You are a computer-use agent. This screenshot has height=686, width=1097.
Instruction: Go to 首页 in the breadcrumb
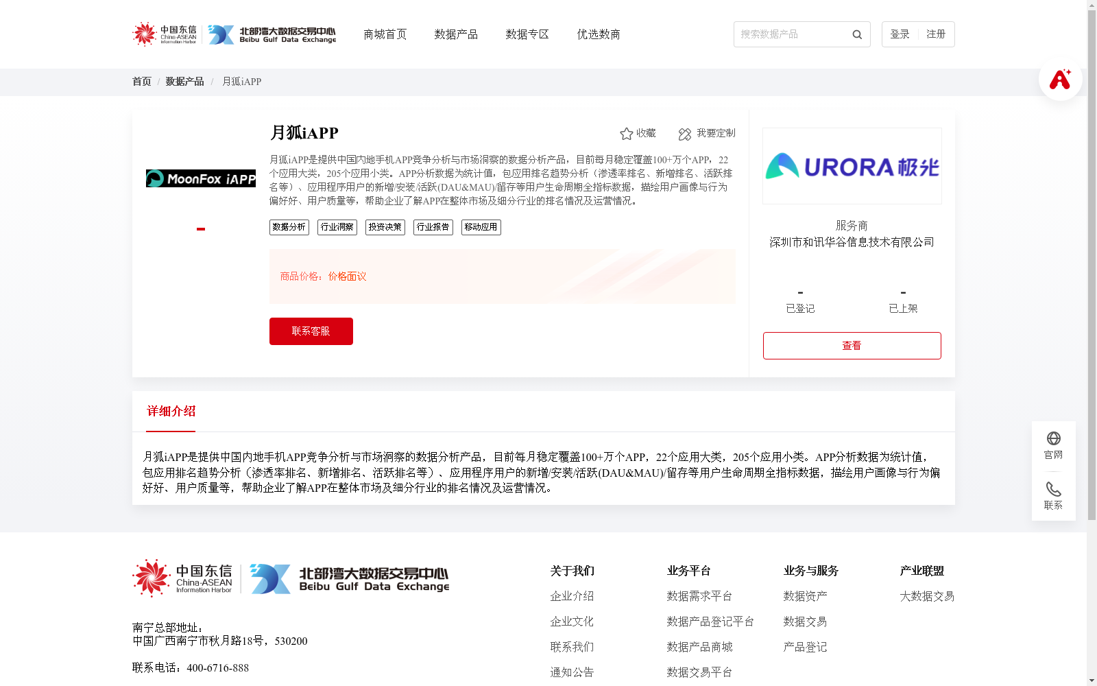[x=142, y=82]
